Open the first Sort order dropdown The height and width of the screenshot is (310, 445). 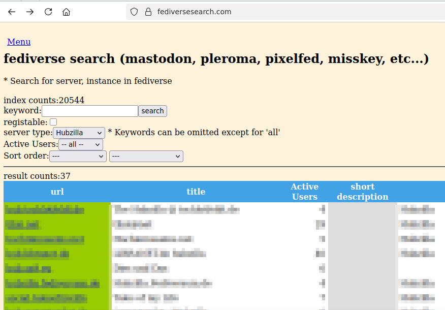click(x=78, y=157)
